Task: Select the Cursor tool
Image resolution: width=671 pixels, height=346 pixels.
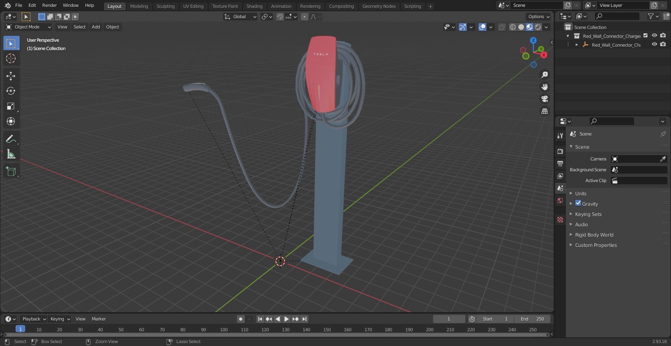Action: pyautogui.click(x=11, y=58)
